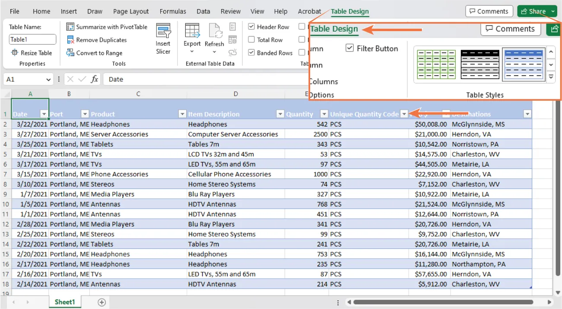Click Summarize with PivotTable
The width and height of the screenshot is (562, 309).
[107, 27]
